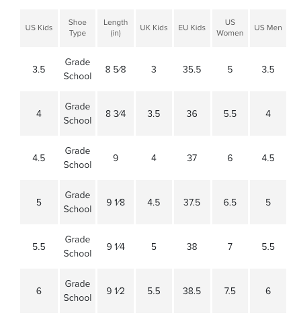The height and width of the screenshot is (319, 295).
Task: Click the UK Kids column header
Action: point(154,28)
